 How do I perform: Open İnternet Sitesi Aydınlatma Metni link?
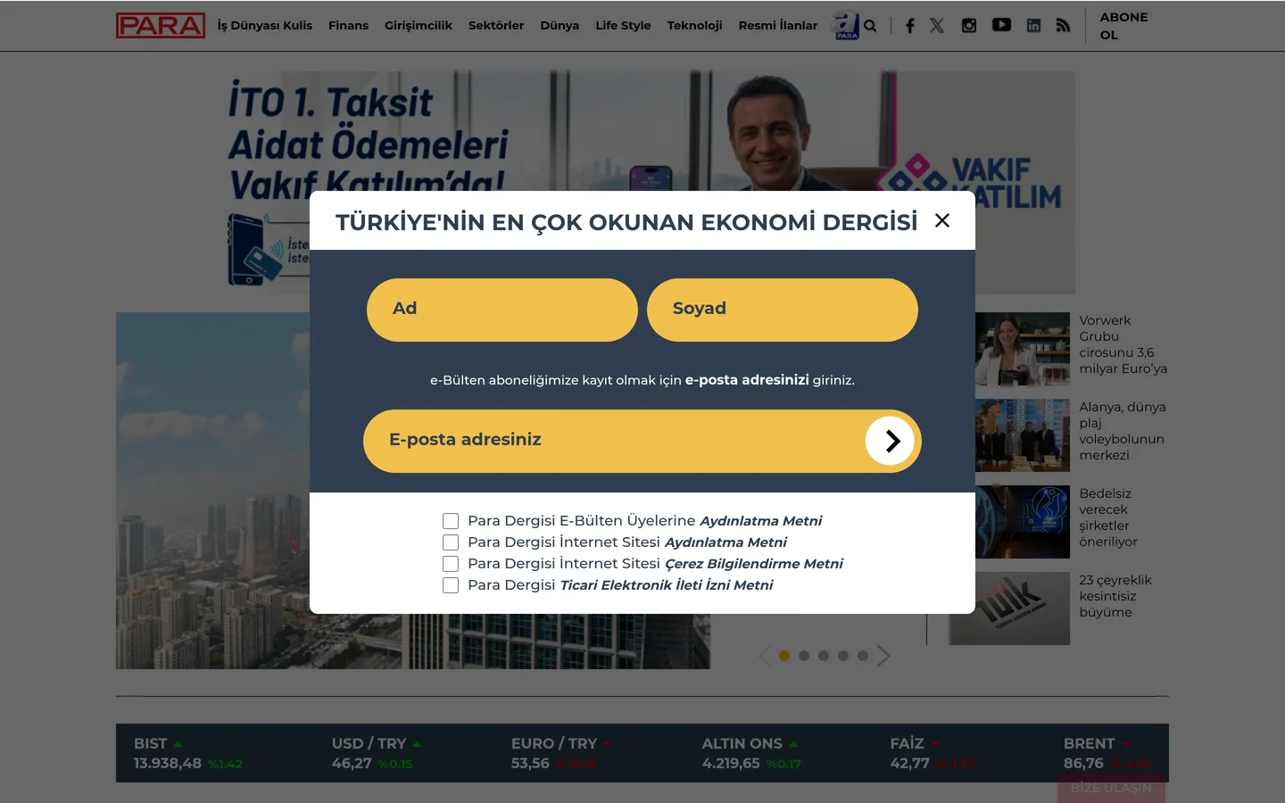coord(725,542)
